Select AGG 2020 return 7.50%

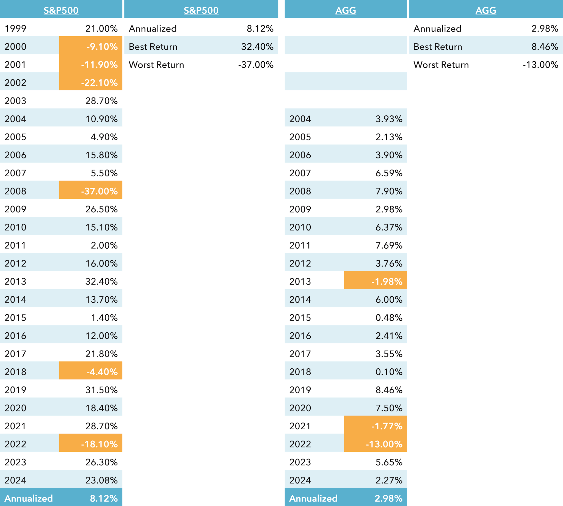pyautogui.click(x=389, y=408)
